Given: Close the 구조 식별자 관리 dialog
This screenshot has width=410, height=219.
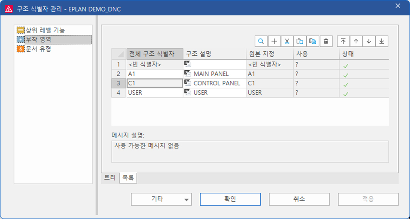Looking at the screenshot, I should click(x=398, y=6).
